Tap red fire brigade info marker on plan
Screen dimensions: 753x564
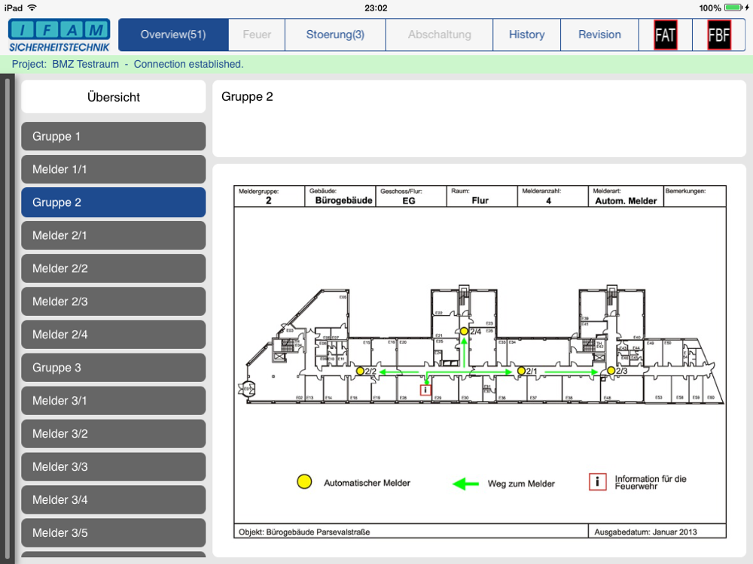[x=425, y=390]
